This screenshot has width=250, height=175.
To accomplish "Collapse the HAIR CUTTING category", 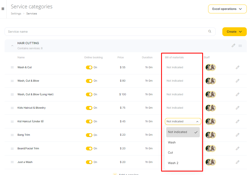I will [x=12, y=46].
